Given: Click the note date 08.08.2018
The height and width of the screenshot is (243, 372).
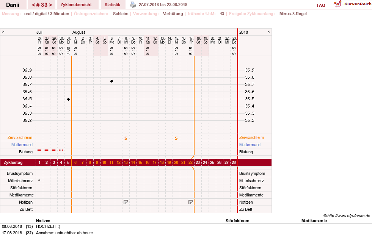Looking at the screenshot, I should click(12, 226).
